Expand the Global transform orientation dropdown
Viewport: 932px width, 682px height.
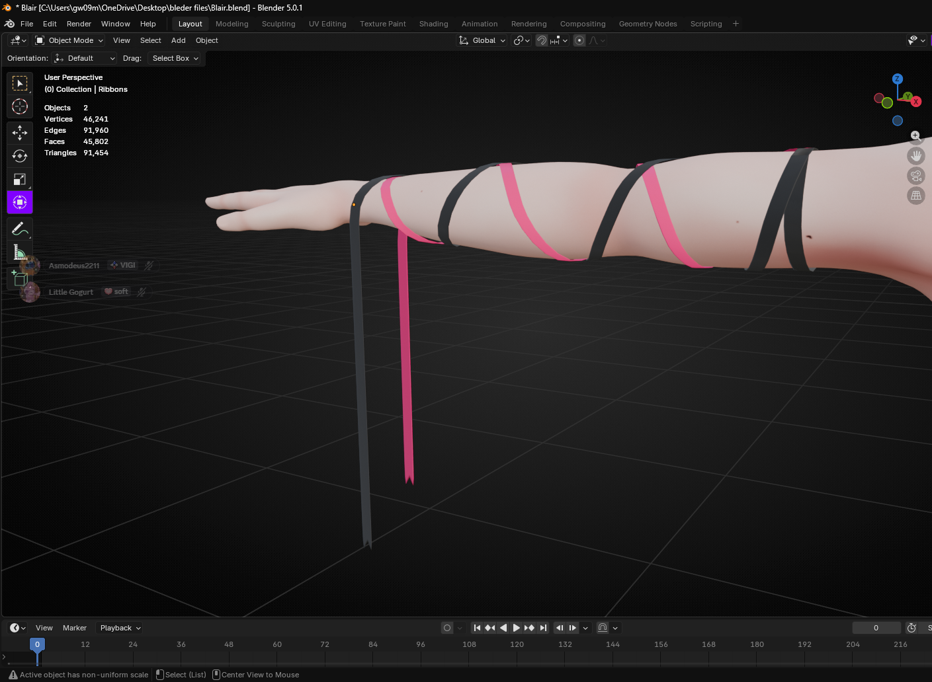tap(482, 40)
